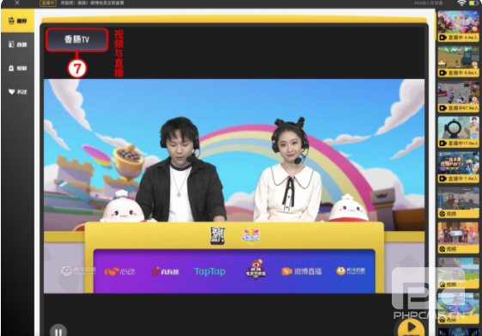Screen dimensions: 482x336
Task: Open the 视频 thumbnail with purple island
Action: [x=458, y=308]
